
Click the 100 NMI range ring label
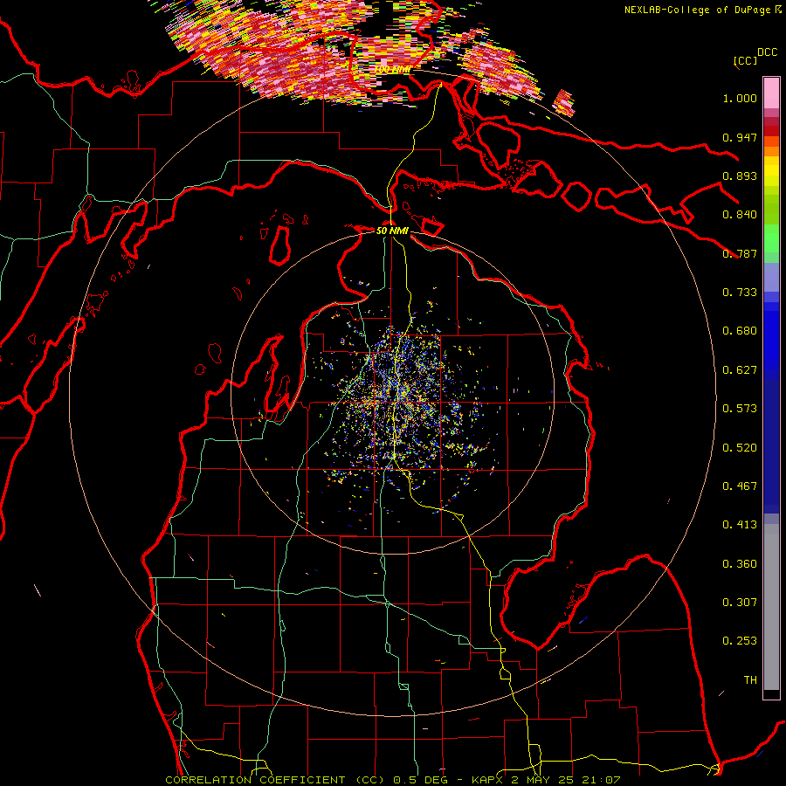coord(393,69)
